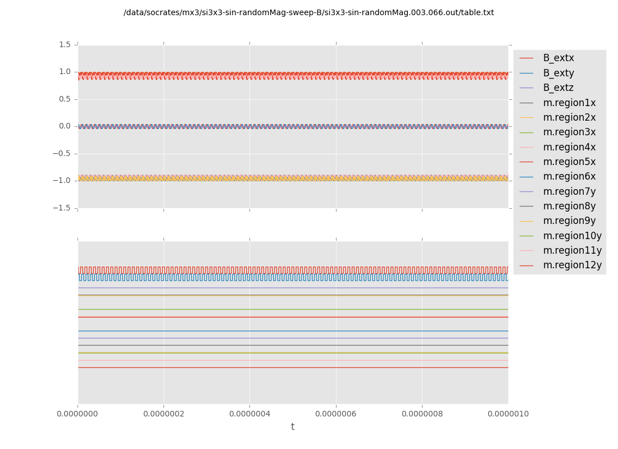Click the blue line swatch beside B_exty
Screen dimensions: 618x449
click(x=526, y=73)
